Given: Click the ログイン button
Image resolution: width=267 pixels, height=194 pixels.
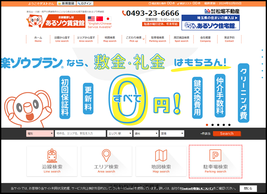Looking at the screenshot, I should 85,3.
